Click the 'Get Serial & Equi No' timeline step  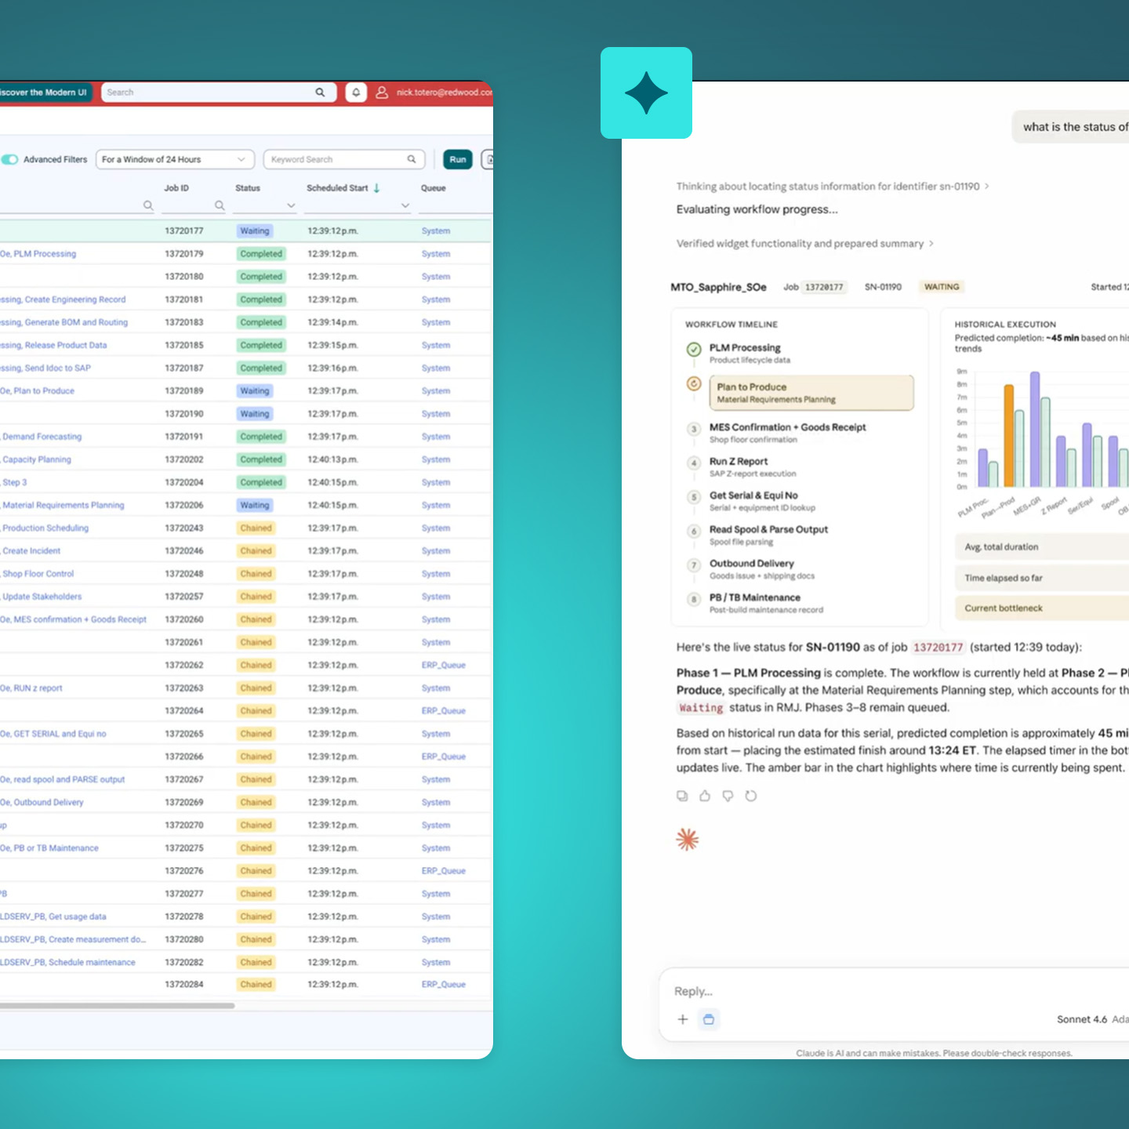(762, 501)
